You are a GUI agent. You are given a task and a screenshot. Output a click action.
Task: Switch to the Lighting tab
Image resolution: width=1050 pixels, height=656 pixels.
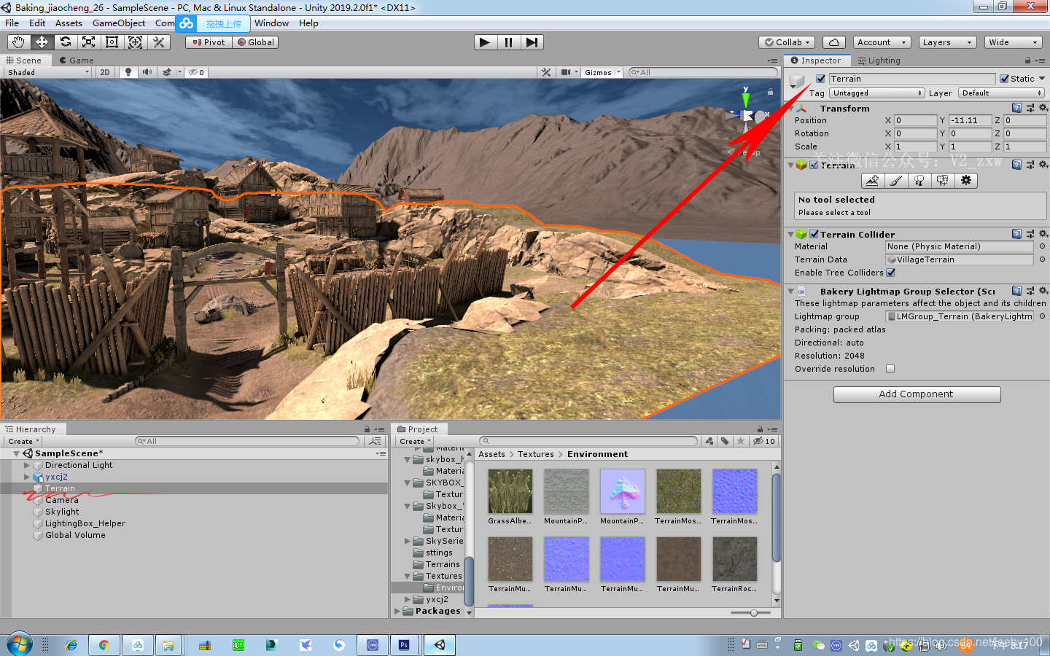pos(879,60)
